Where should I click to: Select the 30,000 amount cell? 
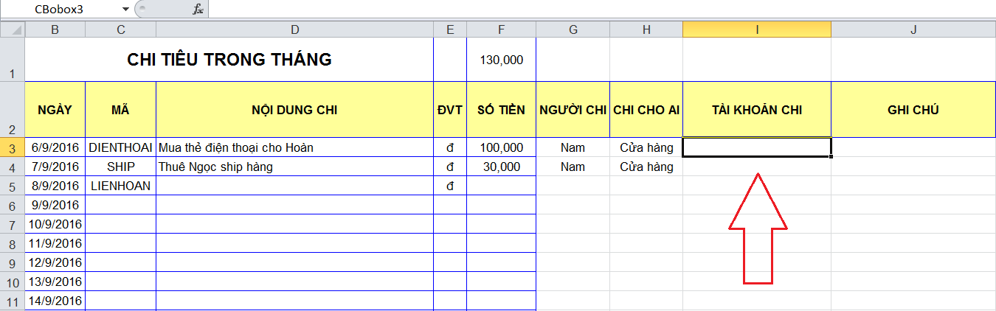pos(501,167)
